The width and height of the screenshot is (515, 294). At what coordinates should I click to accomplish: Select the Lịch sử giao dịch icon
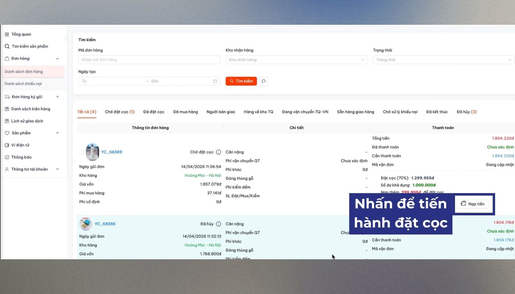7,121
